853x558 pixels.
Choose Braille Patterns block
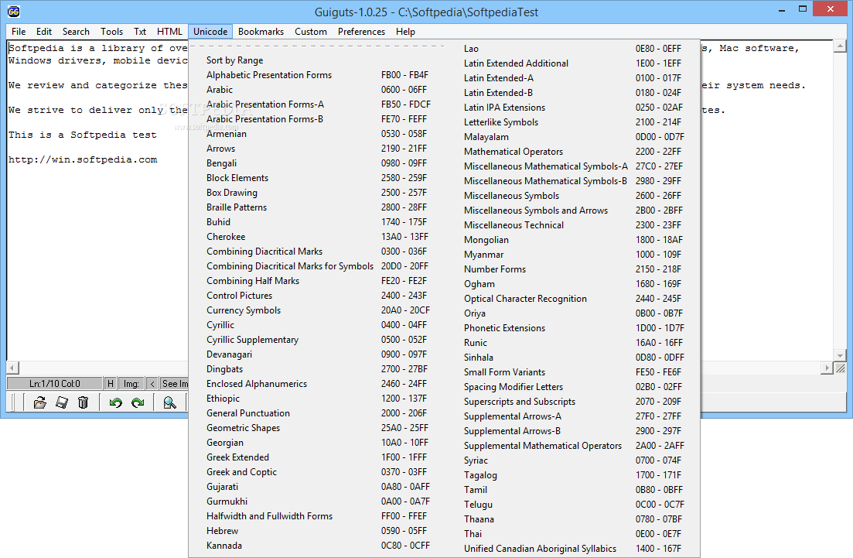point(319,207)
